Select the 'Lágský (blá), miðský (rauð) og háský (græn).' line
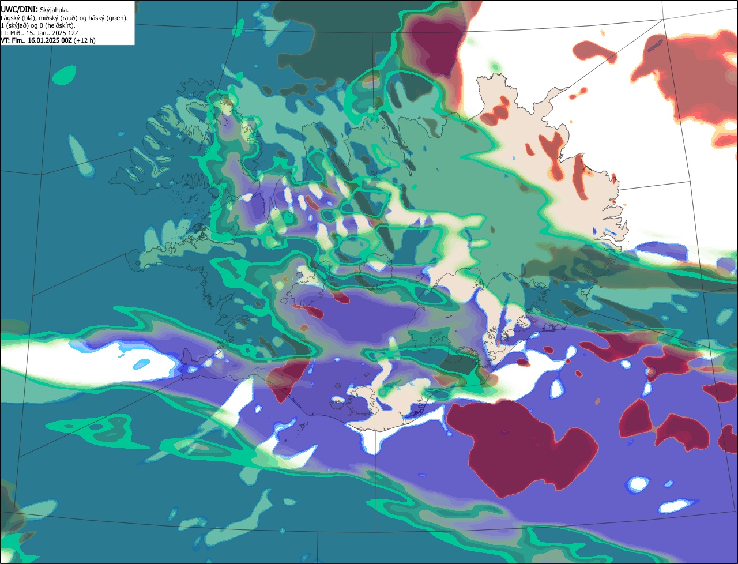The width and height of the screenshot is (738, 564). 65,18
